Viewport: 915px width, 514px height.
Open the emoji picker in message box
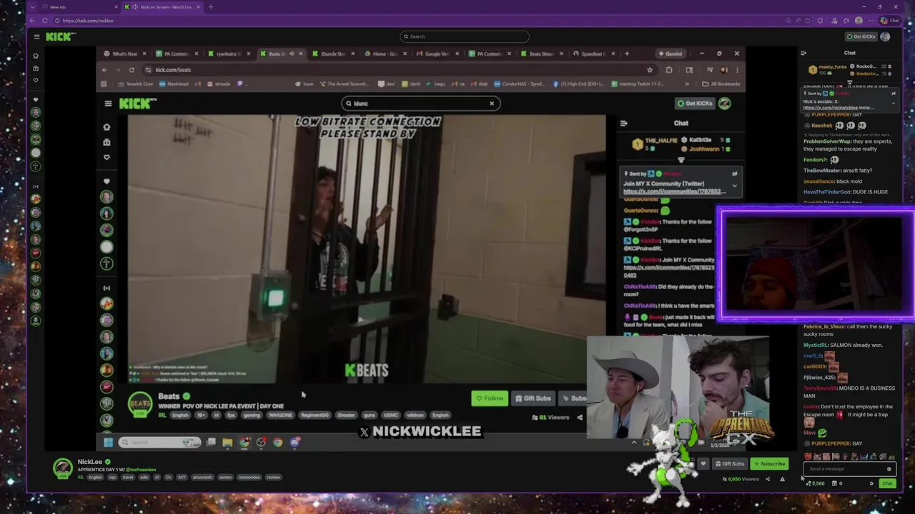[889, 469]
